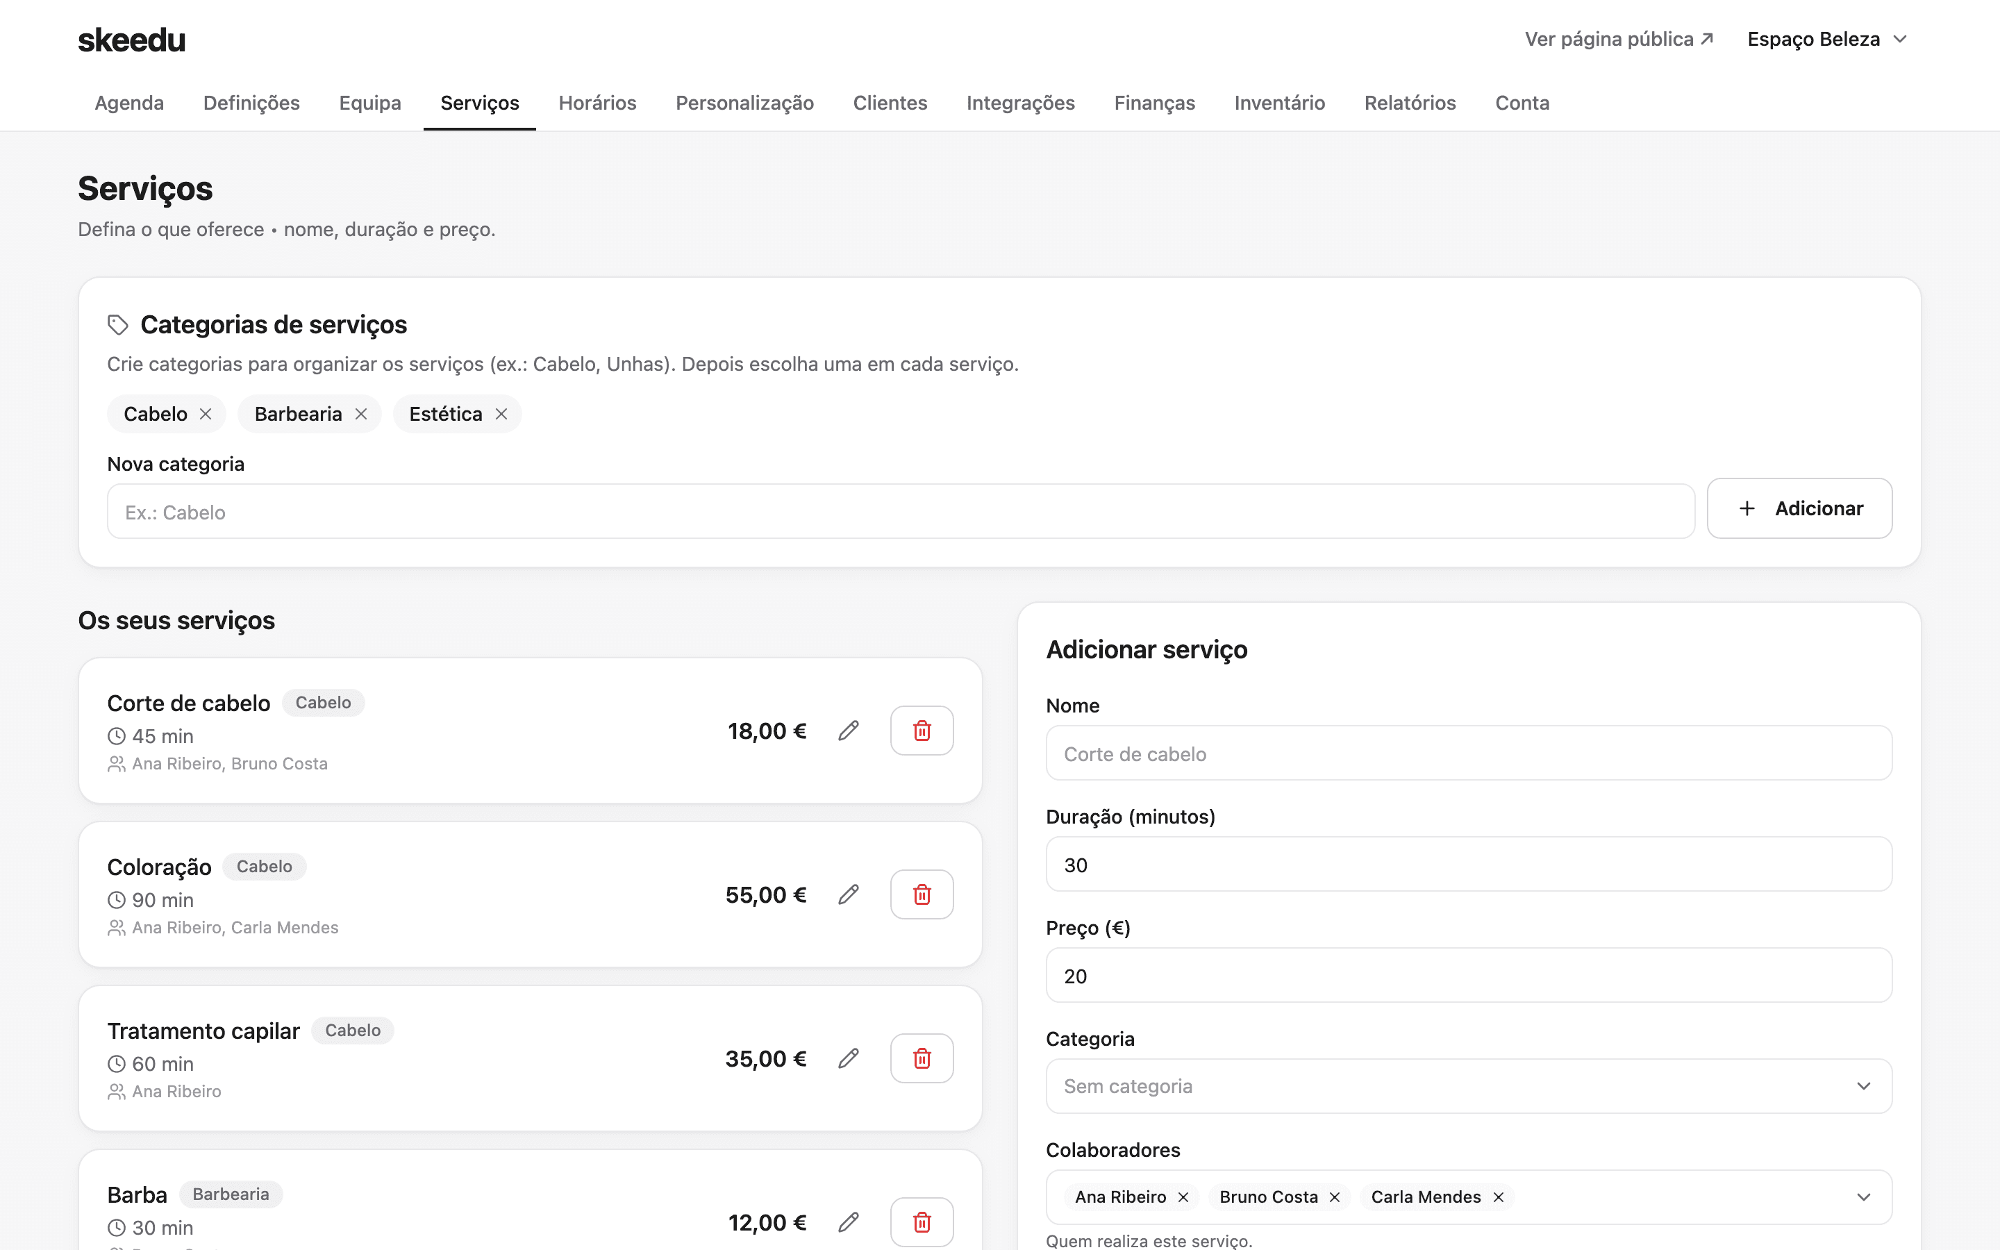Delete the Coloração service
2000x1250 pixels.
coord(922,894)
